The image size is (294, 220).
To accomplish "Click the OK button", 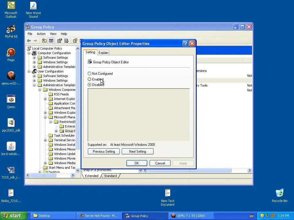I will tap(137, 163).
